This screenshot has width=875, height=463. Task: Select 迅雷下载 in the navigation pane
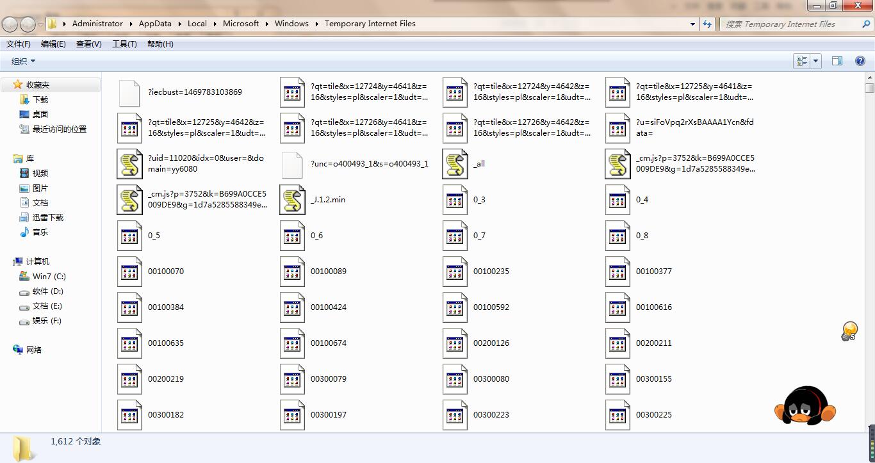coord(47,218)
